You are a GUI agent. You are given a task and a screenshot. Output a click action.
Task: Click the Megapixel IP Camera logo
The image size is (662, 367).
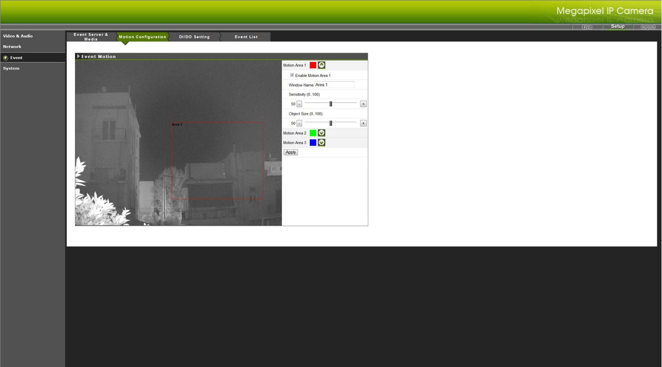(x=605, y=11)
